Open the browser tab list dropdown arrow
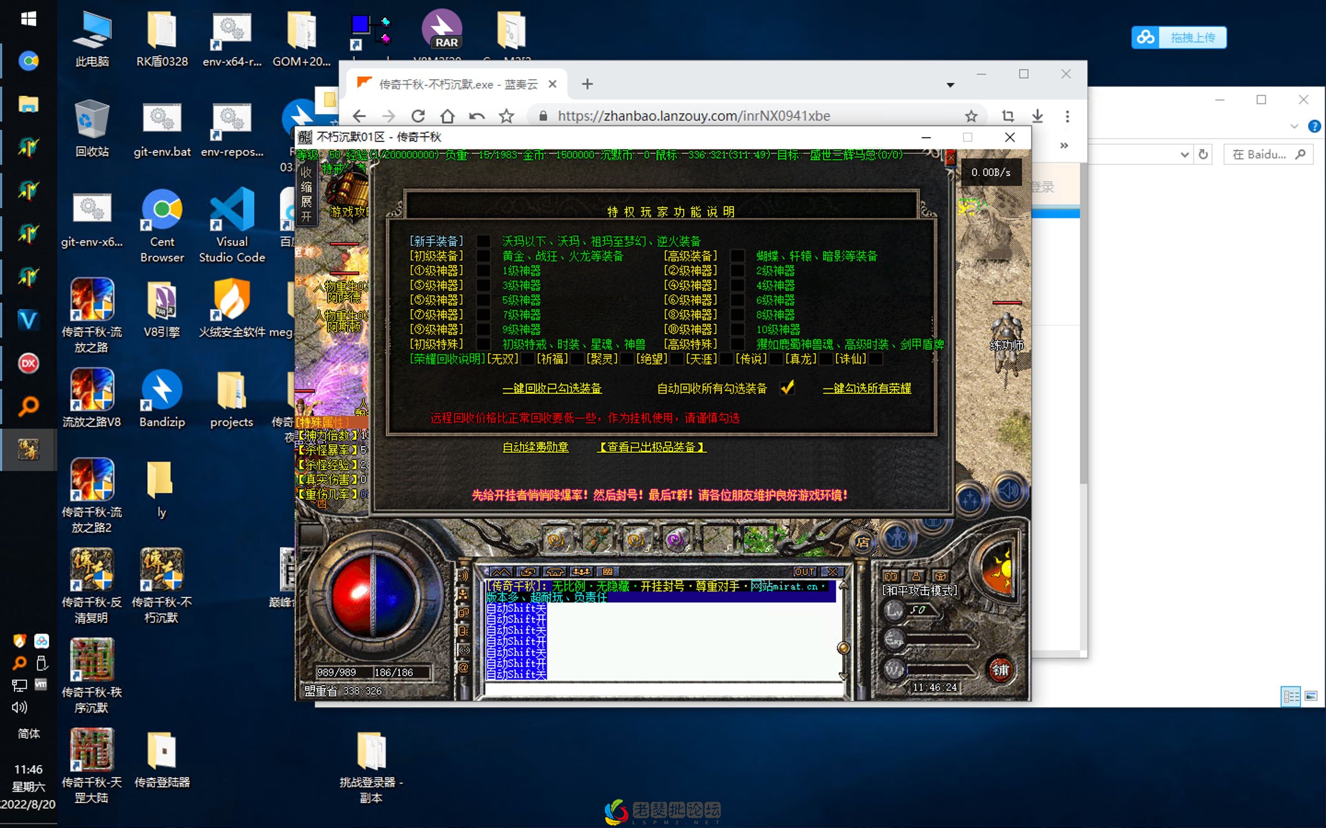Screen dimensions: 1326x828 [950, 85]
